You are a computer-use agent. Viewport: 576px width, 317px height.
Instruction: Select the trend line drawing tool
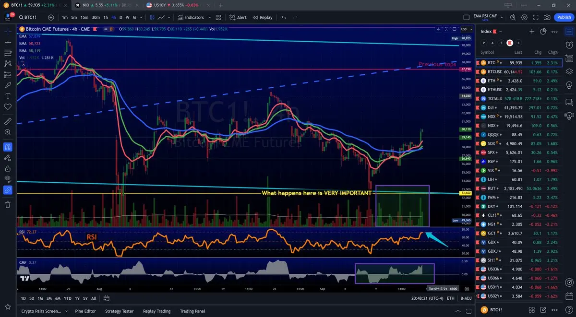point(8,42)
